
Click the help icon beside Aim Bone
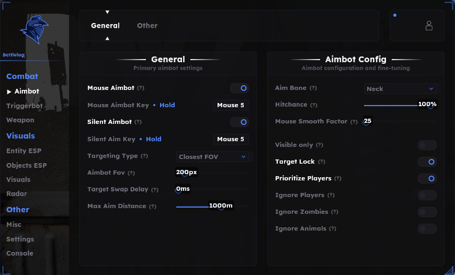pyautogui.click(x=313, y=88)
